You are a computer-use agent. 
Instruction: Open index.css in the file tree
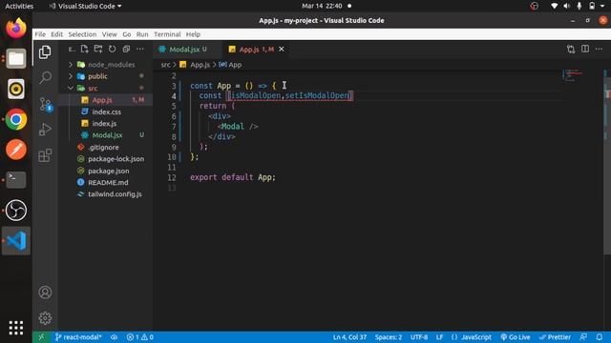point(106,111)
